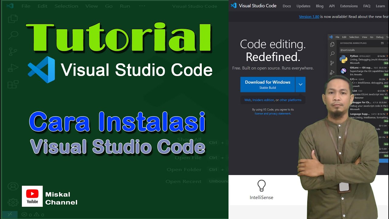
Task: Click the Visual Studio Code website title text
Action: click(x=258, y=6)
